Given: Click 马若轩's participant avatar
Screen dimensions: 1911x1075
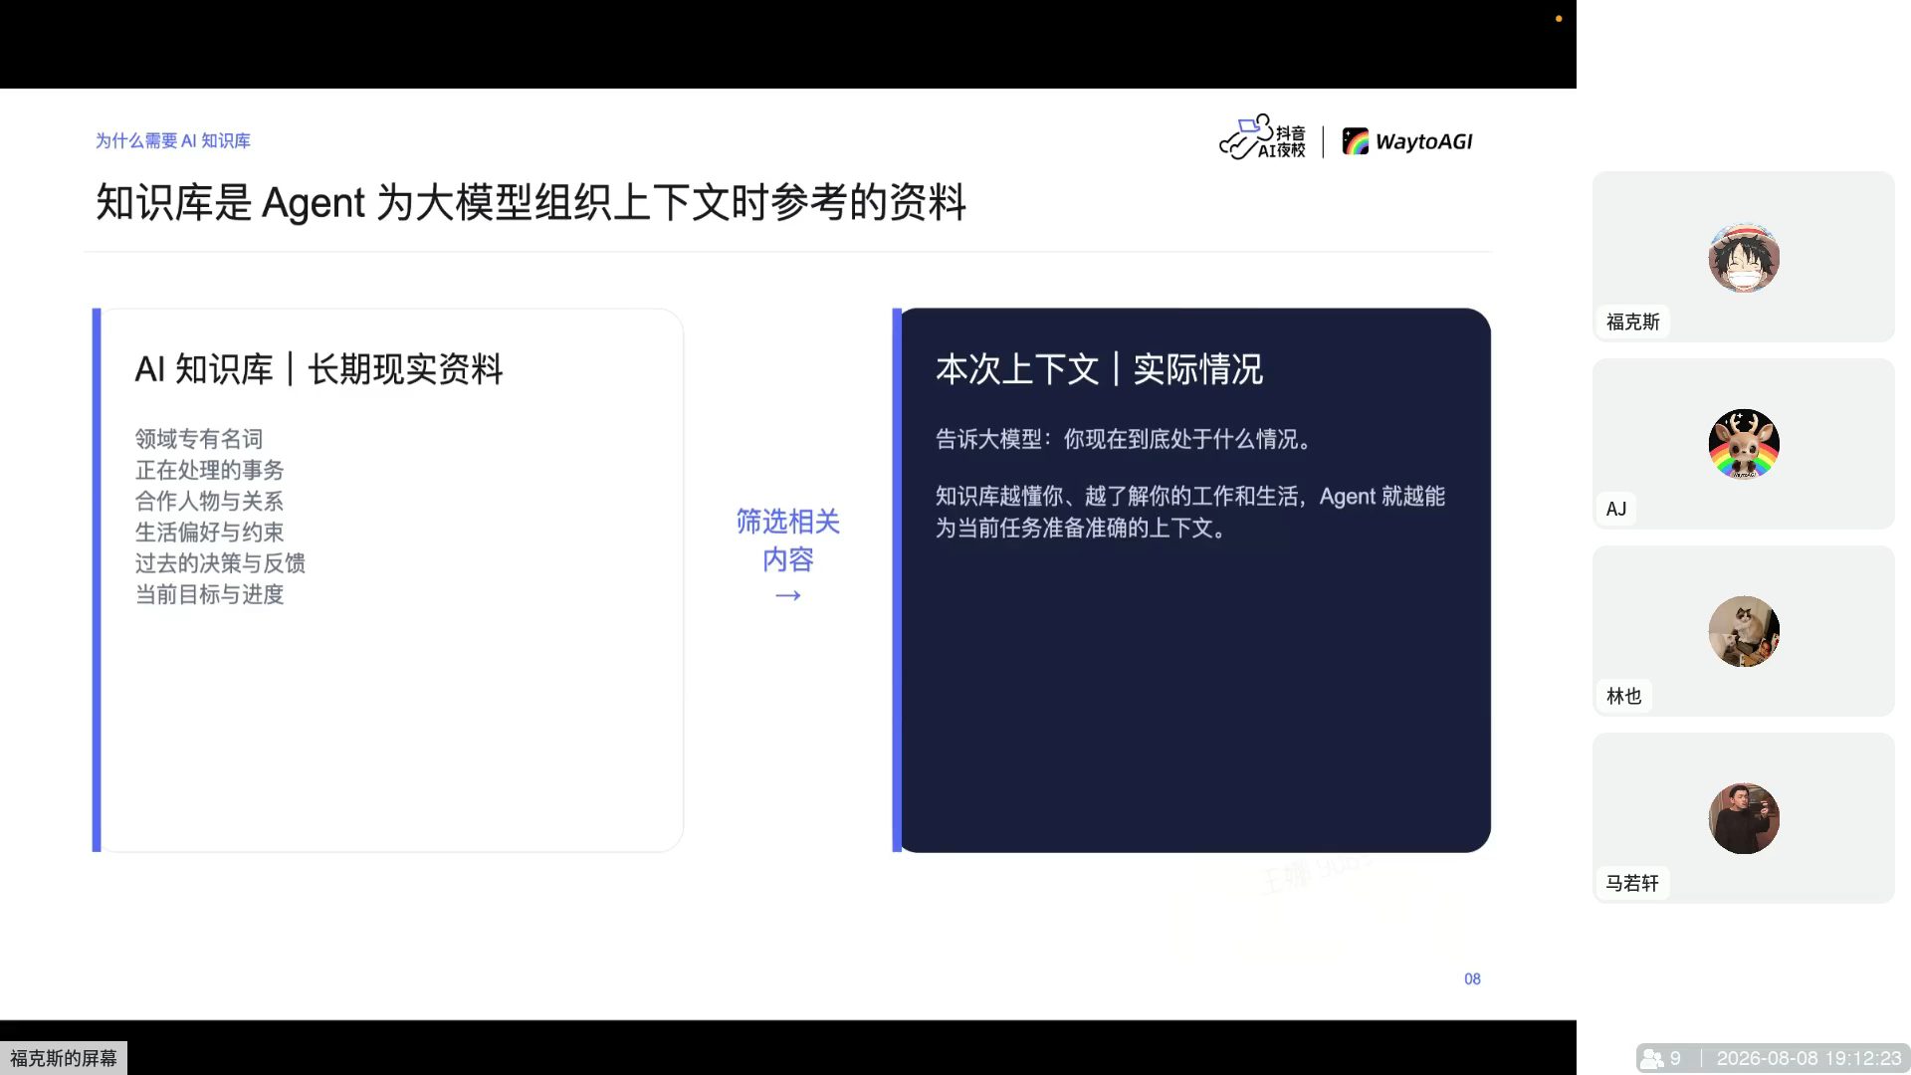Looking at the screenshot, I should pos(1744,818).
